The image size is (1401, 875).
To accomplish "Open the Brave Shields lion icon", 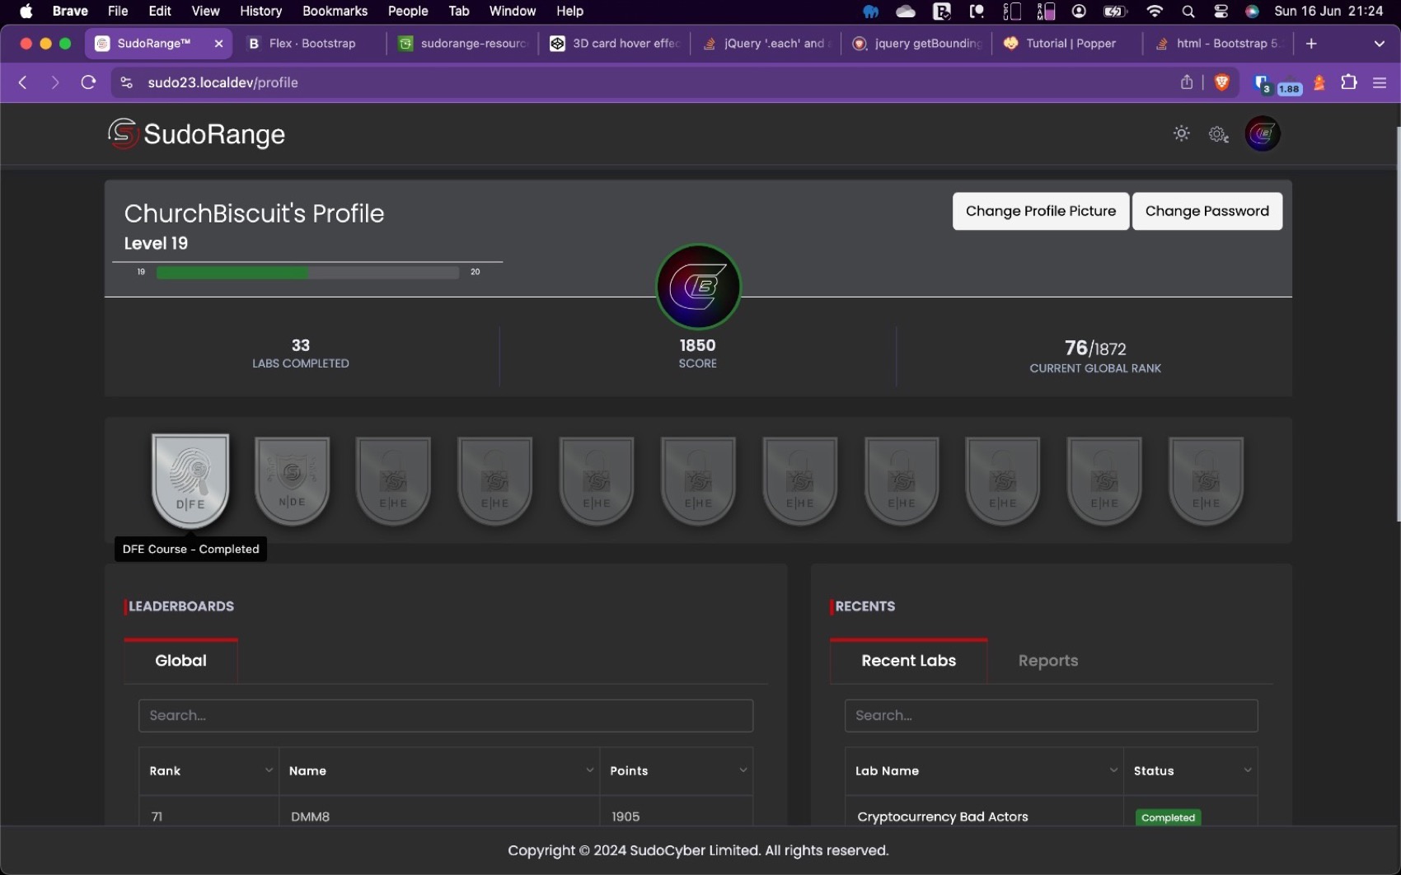I will point(1222,82).
